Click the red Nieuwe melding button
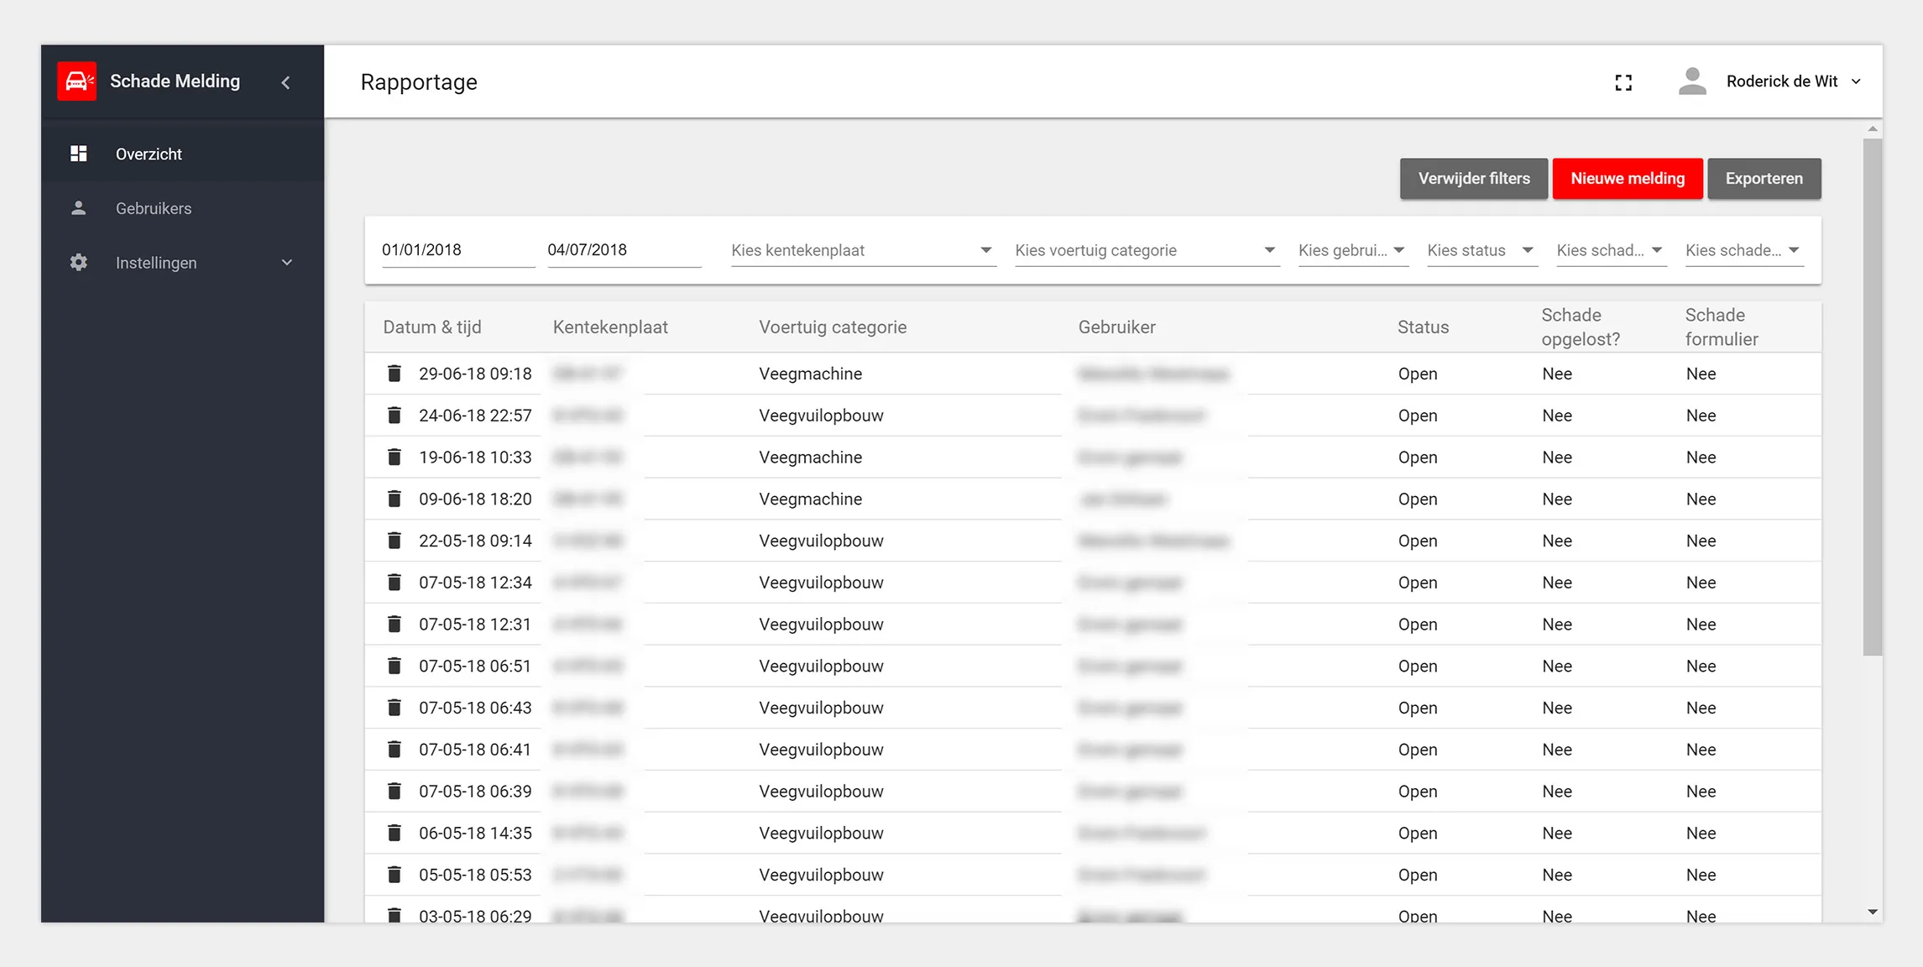1923x967 pixels. click(1627, 179)
